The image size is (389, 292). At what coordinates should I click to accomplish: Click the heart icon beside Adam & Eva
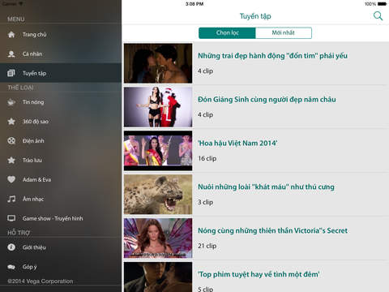coord(11,179)
